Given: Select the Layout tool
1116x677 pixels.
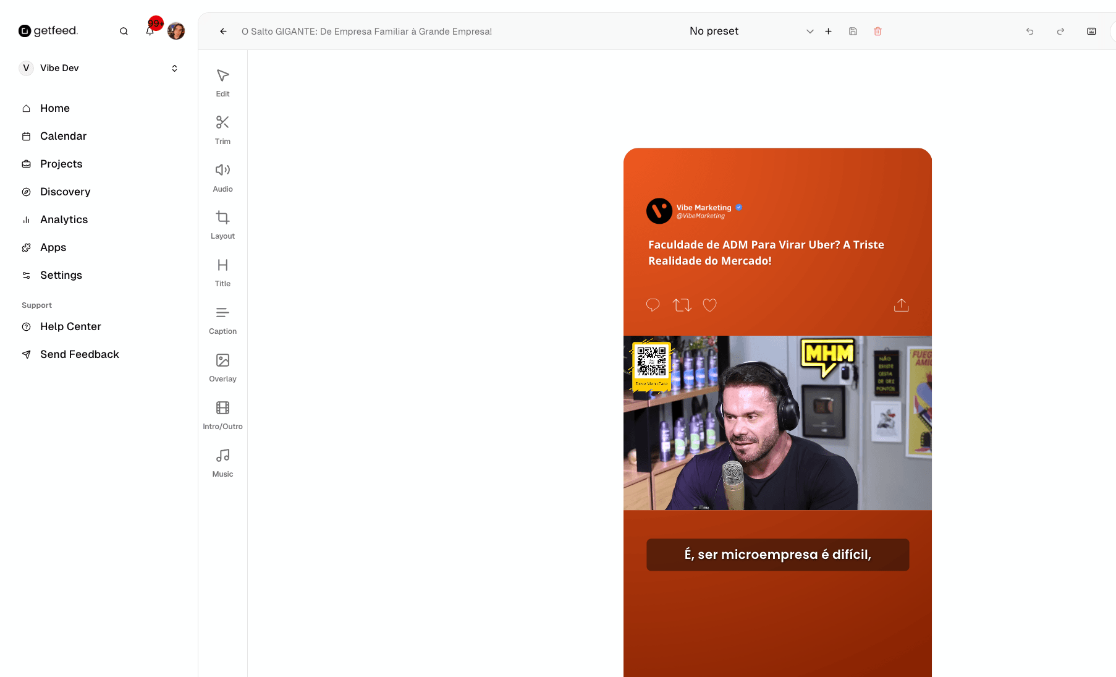Looking at the screenshot, I should [222, 223].
